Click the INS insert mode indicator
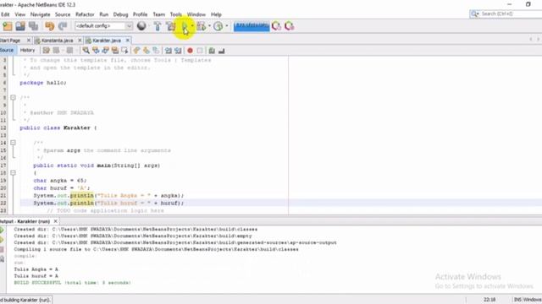The width and height of the screenshot is (542, 304). (517, 300)
